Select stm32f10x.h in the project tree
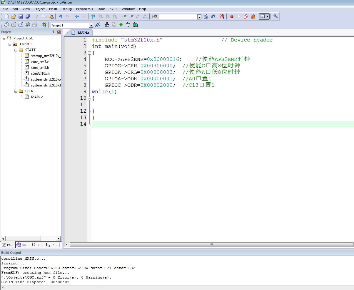Screen dimensions: 354x290 [40, 73]
